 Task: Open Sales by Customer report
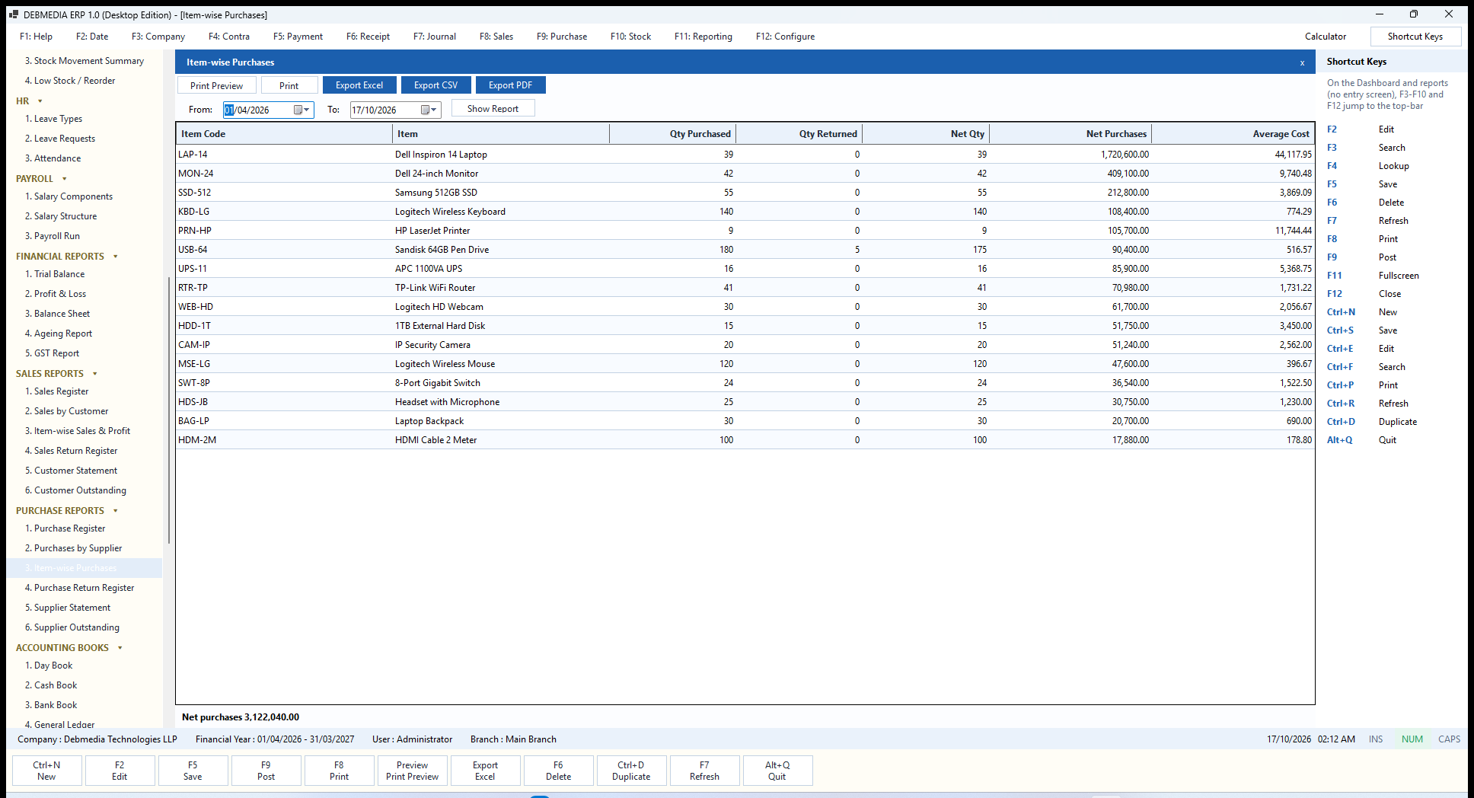pos(71,411)
